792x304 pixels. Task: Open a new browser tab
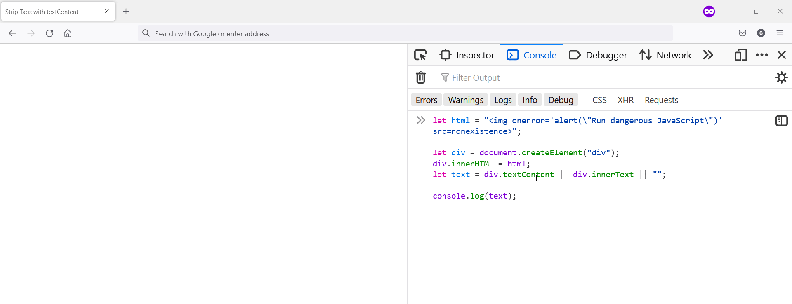coord(126,12)
